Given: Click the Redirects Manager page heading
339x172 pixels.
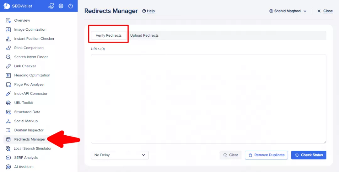Looking at the screenshot, I should [111, 11].
